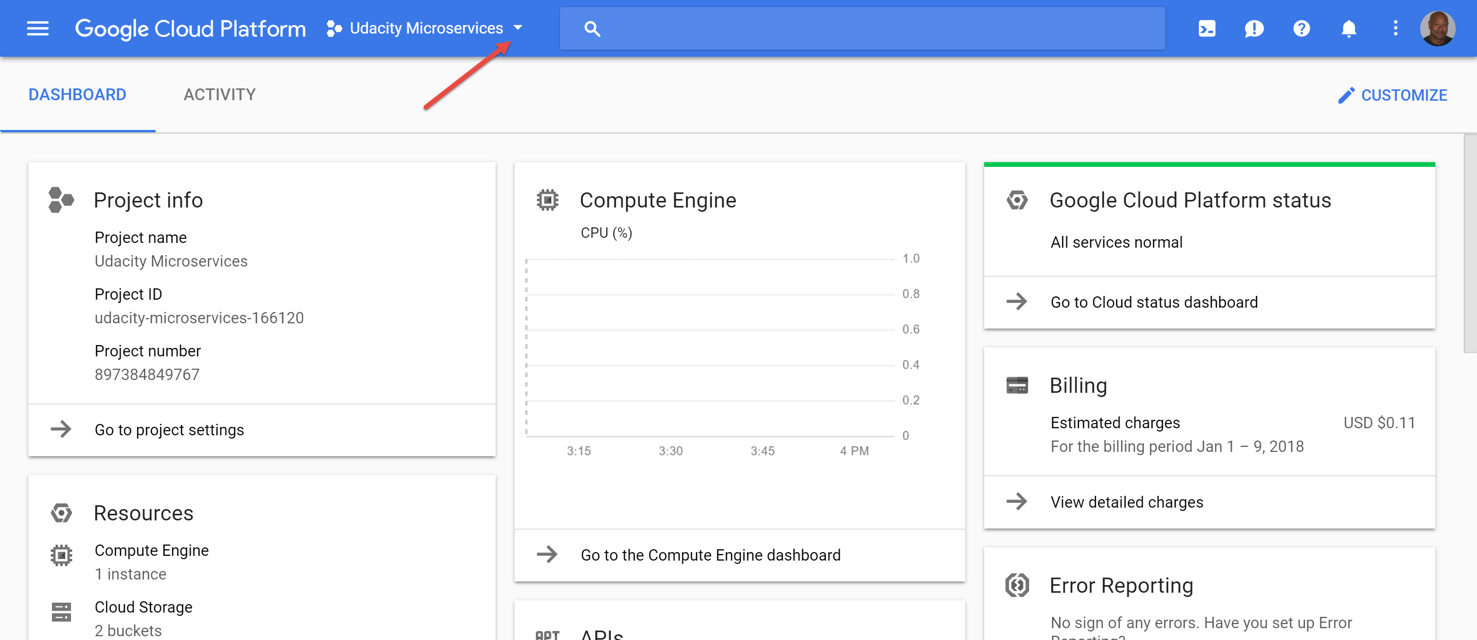The image size is (1477, 640).
Task: Select the project ID udacity-microservices-166120 text
Action: (199, 318)
